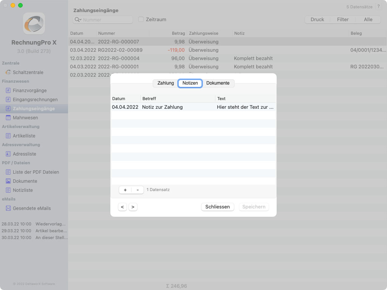Image resolution: width=387 pixels, height=290 pixels.
Task: Open the Dokumente picture icon in sidebar
Action: [8, 181]
